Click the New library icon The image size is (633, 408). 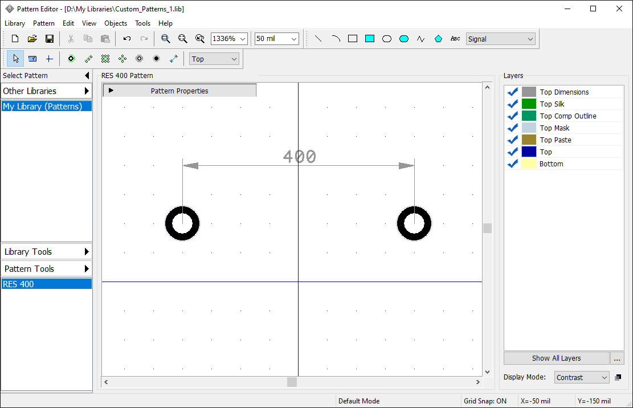click(x=15, y=39)
